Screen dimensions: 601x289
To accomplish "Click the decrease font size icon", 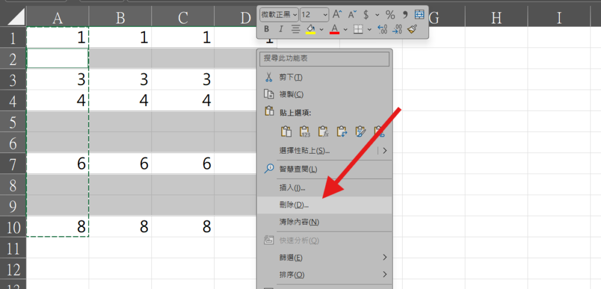I will (x=352, y=15).
